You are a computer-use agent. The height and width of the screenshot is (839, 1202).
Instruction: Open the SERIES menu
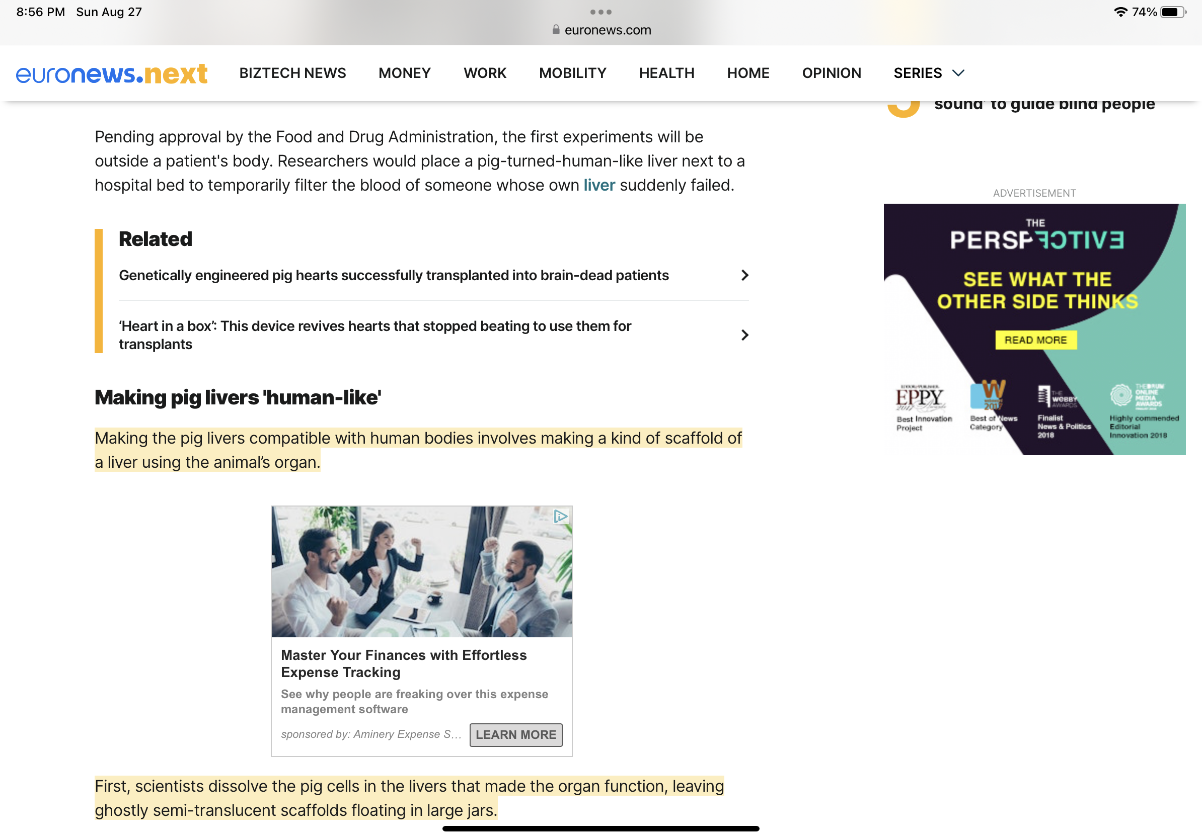click(x=918, y=73)
